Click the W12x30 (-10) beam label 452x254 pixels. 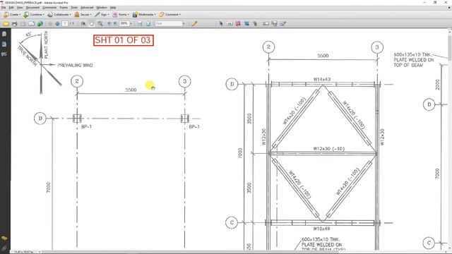pos(328,149)
